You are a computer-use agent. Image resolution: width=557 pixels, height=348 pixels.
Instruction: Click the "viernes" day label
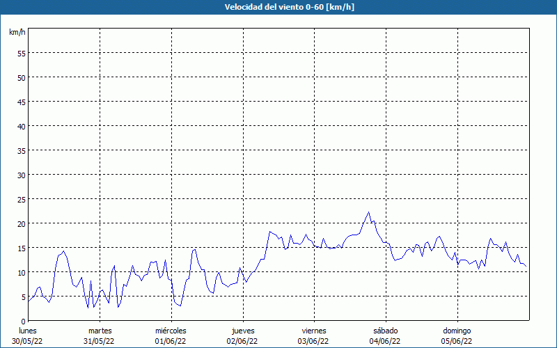pyautogui.click(x=314, y=331)
